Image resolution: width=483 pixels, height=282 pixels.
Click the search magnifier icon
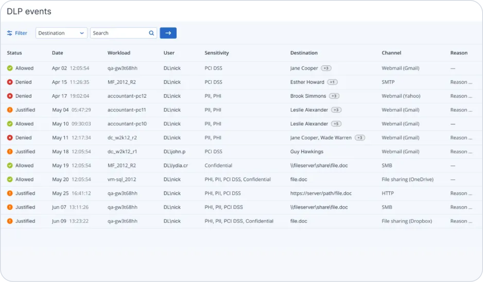pos(151,33)
